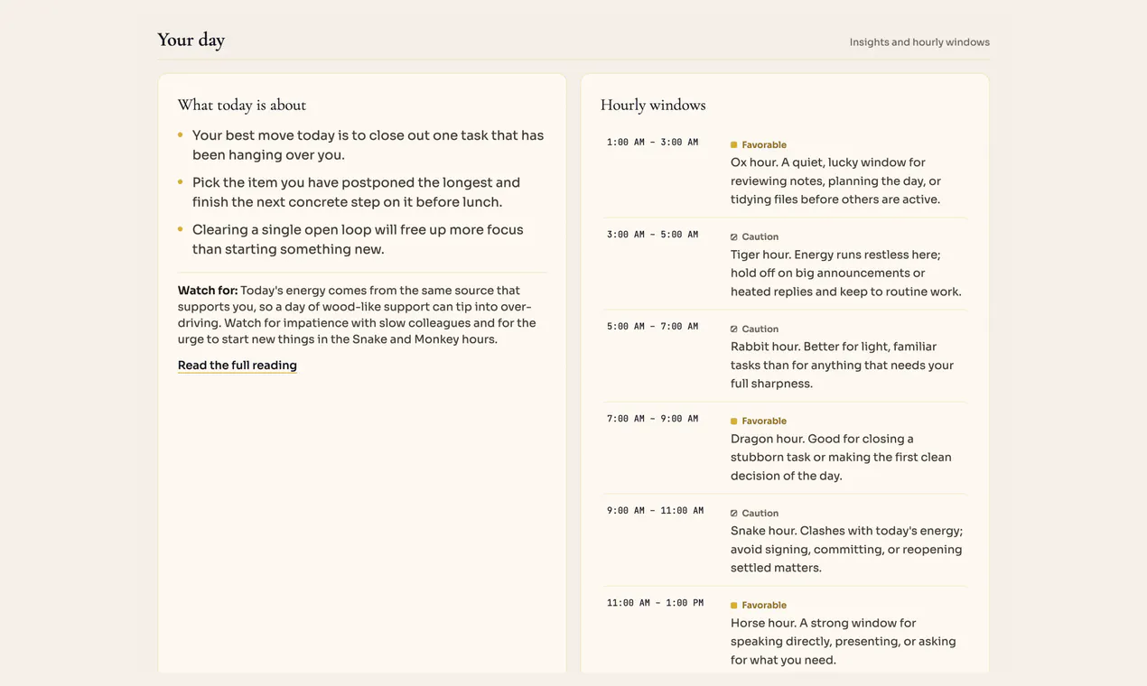Click the word 'Caution' above Snake hour
Viewport: 1147px width, 686px height.
click(x=760, y=514)
